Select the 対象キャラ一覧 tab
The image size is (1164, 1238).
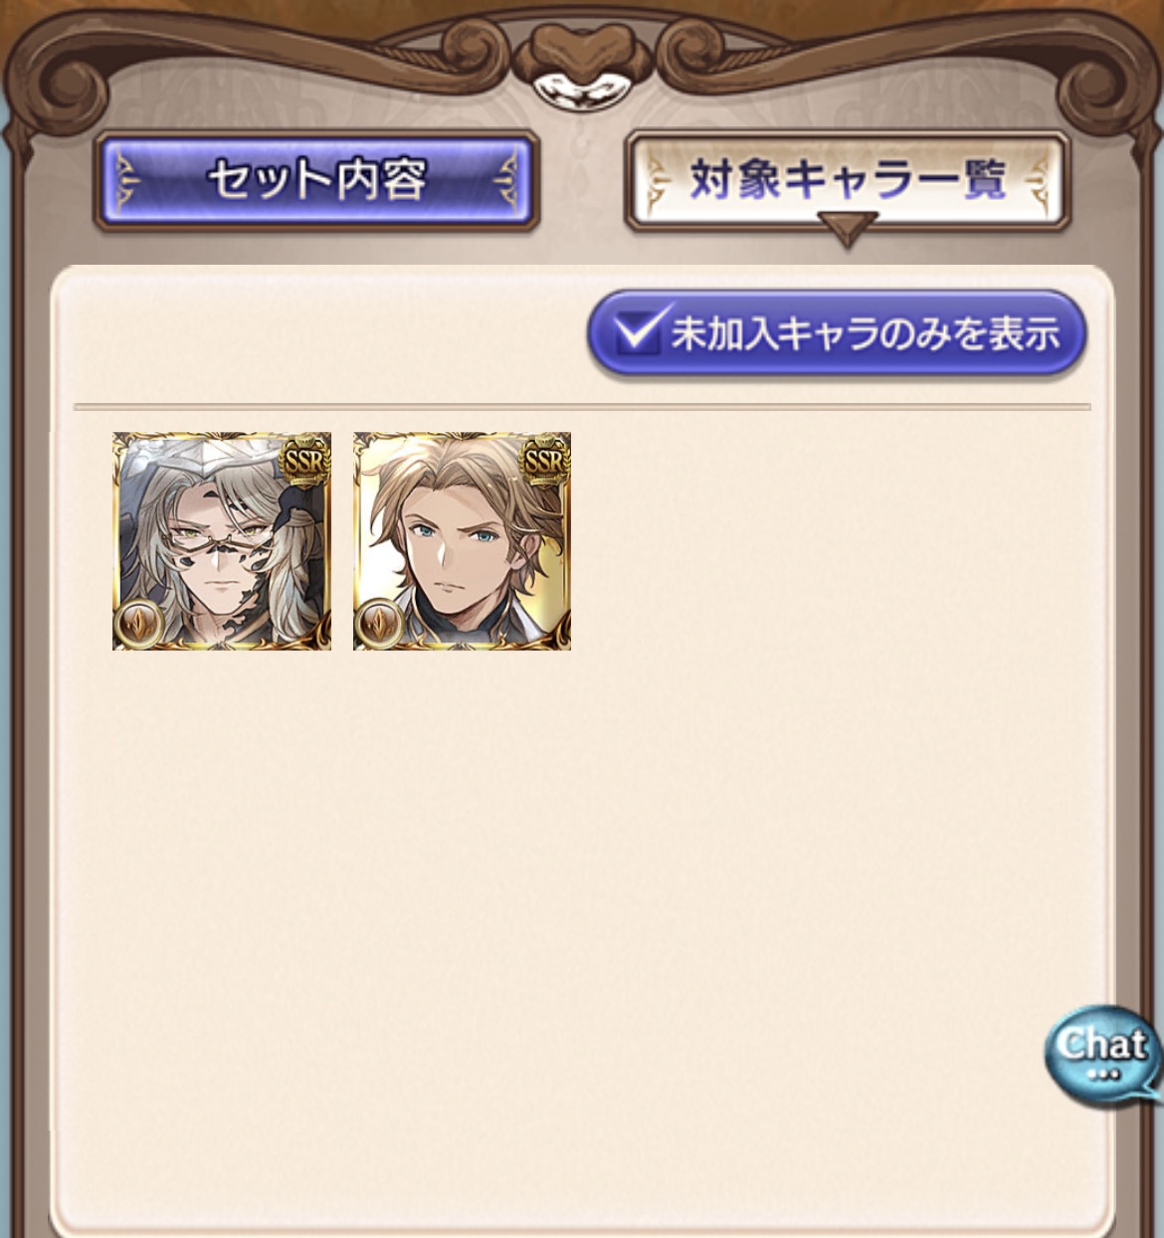847,180
